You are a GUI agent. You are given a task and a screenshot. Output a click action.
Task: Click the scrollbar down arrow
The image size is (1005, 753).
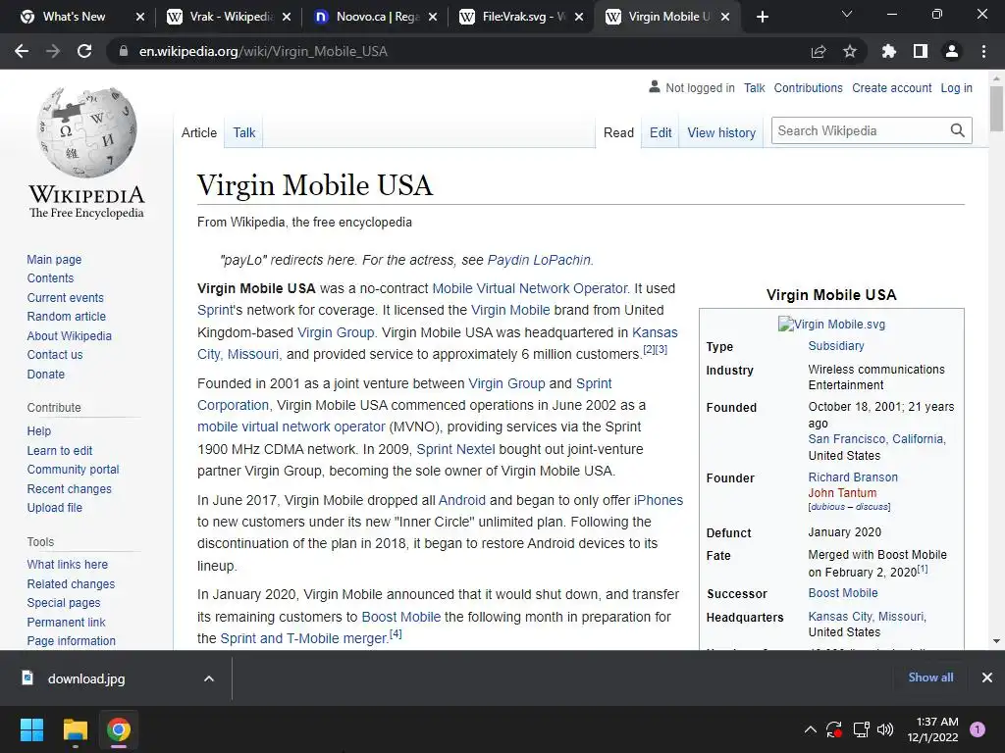coord(996,640)
